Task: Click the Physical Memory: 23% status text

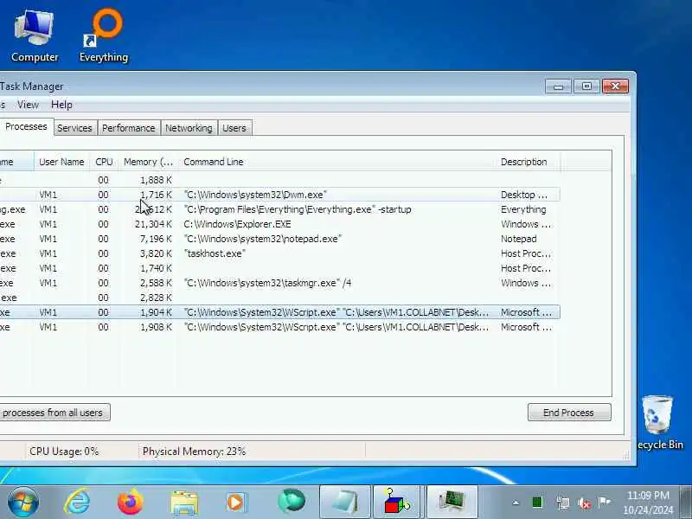Action: (x=194, y=452)
